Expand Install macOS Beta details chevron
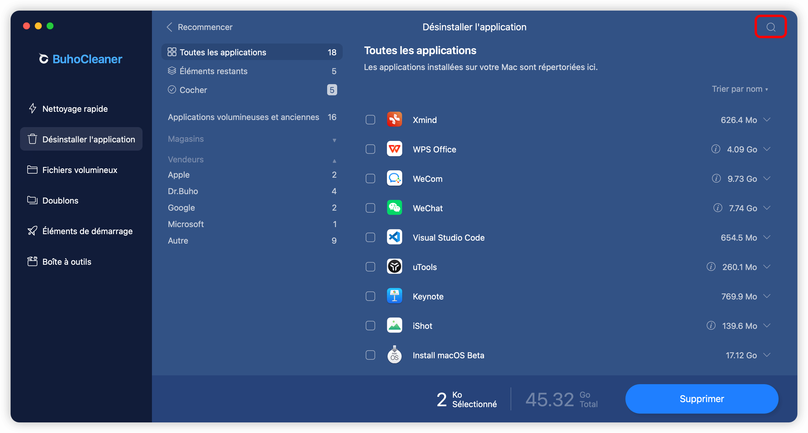 click(x=767, y=355)
